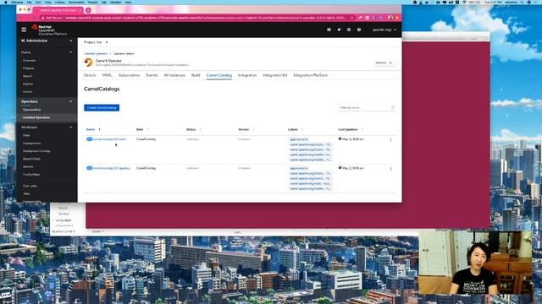Open Stateful Sets in the sidebar

pyautogui.click(x=32, y=159)
